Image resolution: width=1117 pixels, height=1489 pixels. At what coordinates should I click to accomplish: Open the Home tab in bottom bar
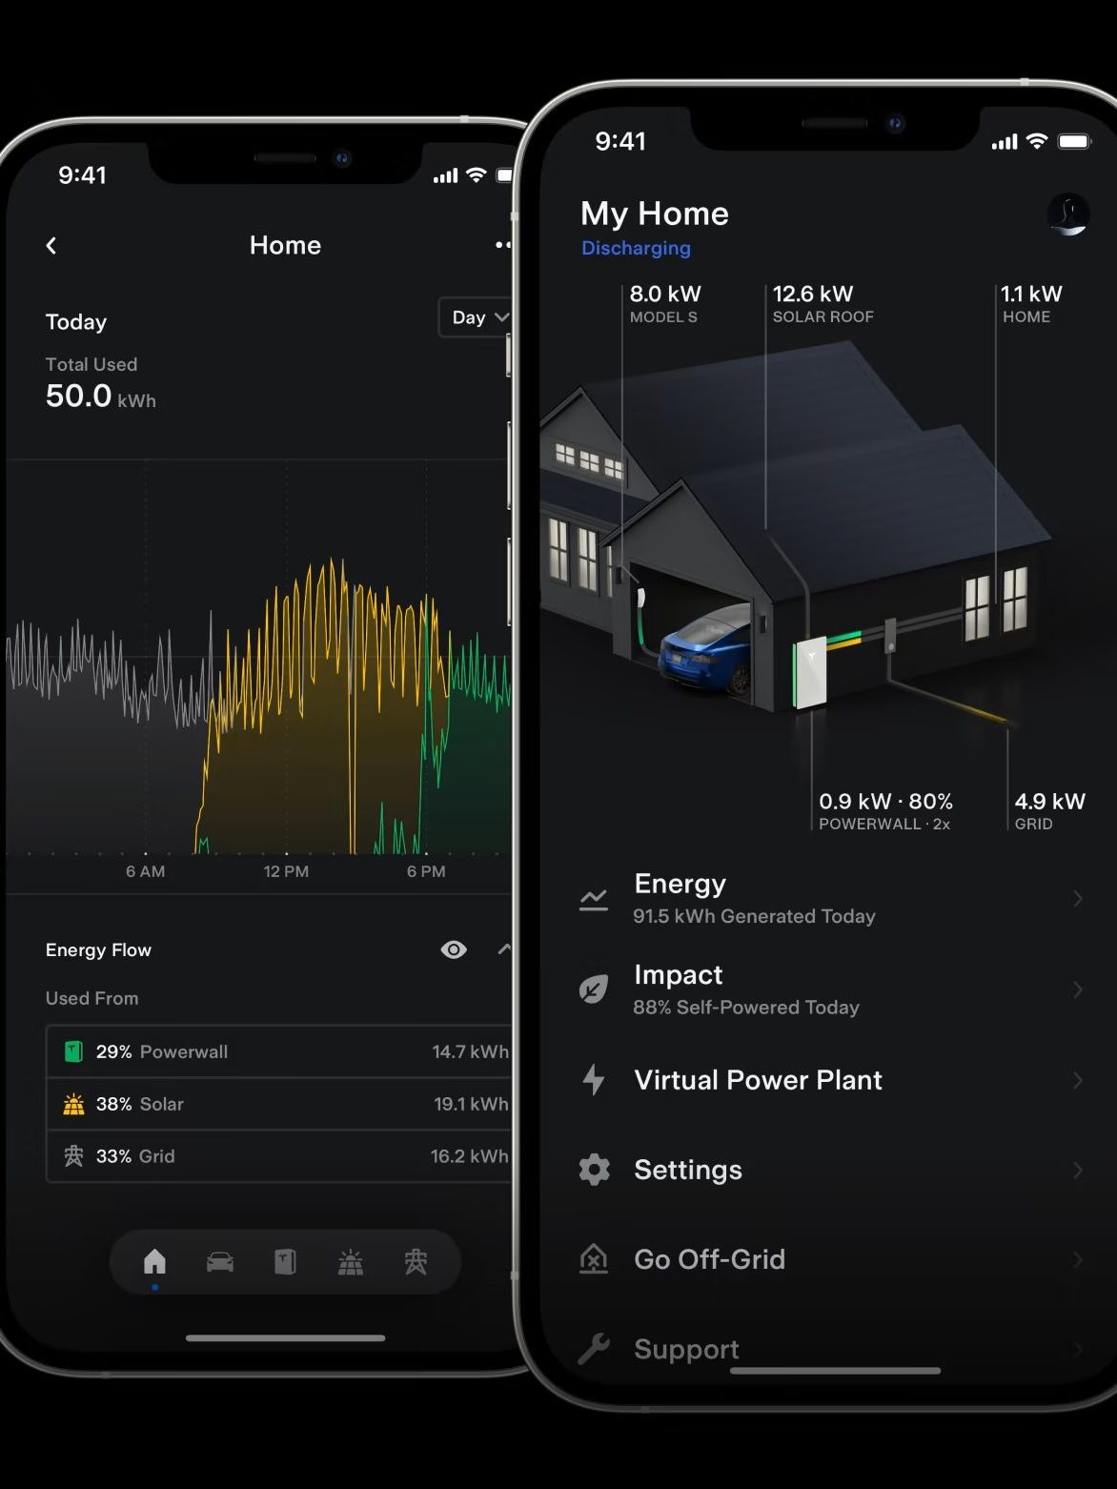click(154, 1262)
